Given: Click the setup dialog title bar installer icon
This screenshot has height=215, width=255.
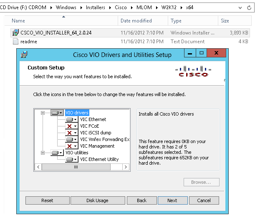Looking at the screenshot, I should click(24, 54).
